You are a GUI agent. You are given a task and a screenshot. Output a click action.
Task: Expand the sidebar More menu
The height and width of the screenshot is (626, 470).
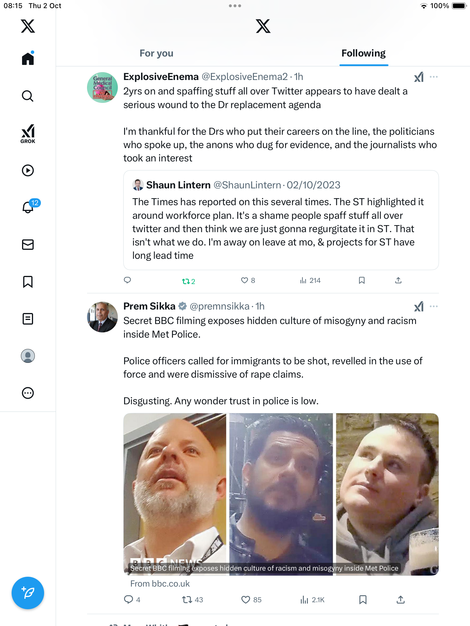(28, 393)
